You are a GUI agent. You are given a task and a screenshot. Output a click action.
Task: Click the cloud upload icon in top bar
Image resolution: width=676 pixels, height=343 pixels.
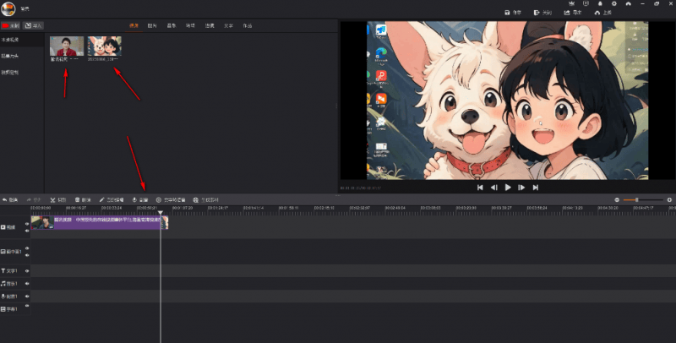(x=598, y=14)
